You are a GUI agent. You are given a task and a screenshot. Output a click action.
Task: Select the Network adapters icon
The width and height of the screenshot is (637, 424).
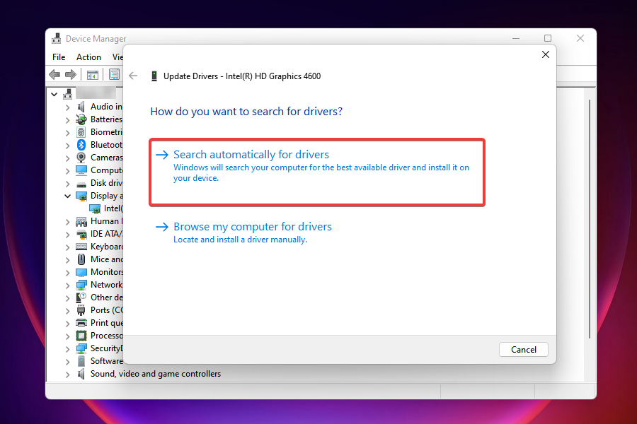click(x=81, y=285)
